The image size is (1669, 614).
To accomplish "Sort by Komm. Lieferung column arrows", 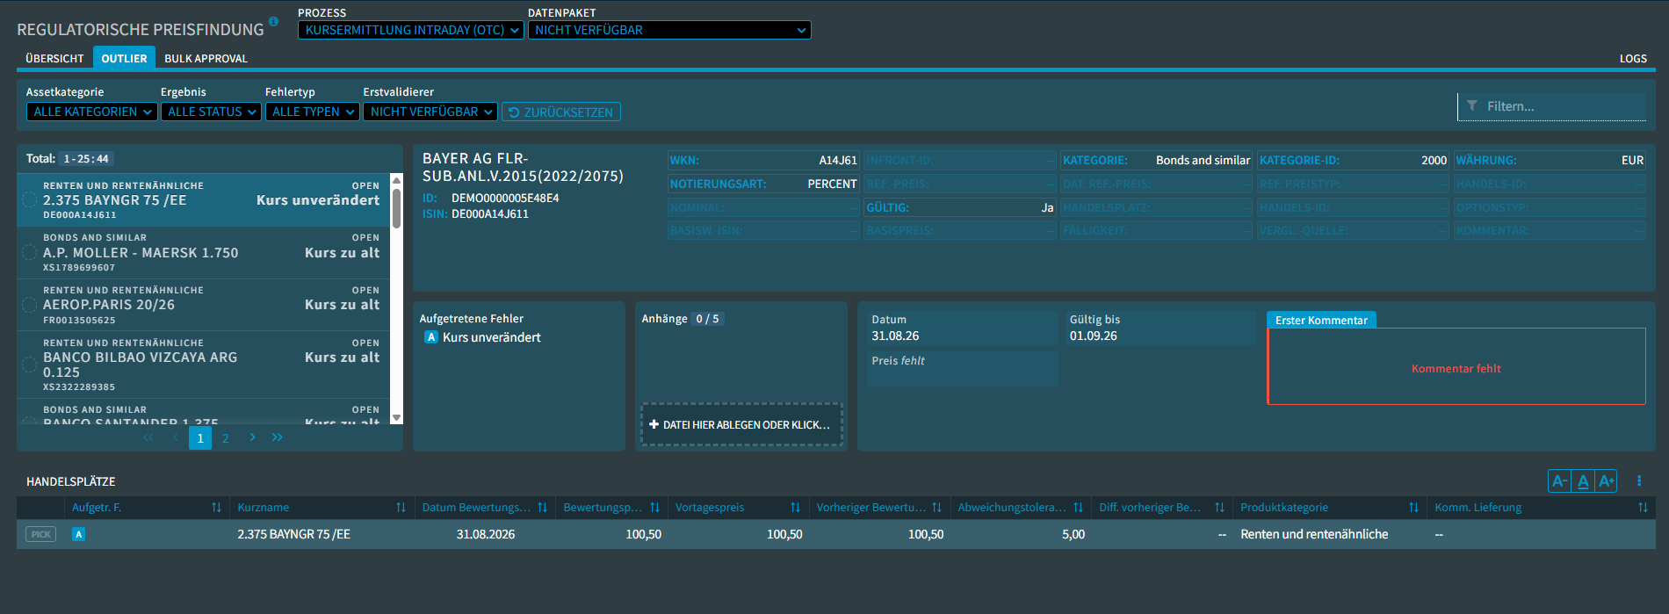I will [1643, 508].
